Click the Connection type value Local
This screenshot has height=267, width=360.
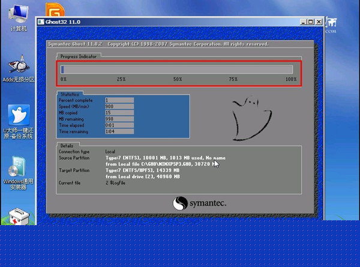[x=110, y=151]
